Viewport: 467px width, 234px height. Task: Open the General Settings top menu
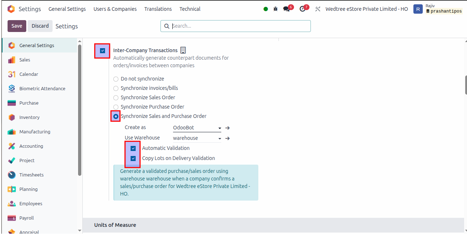click(67, 9)
